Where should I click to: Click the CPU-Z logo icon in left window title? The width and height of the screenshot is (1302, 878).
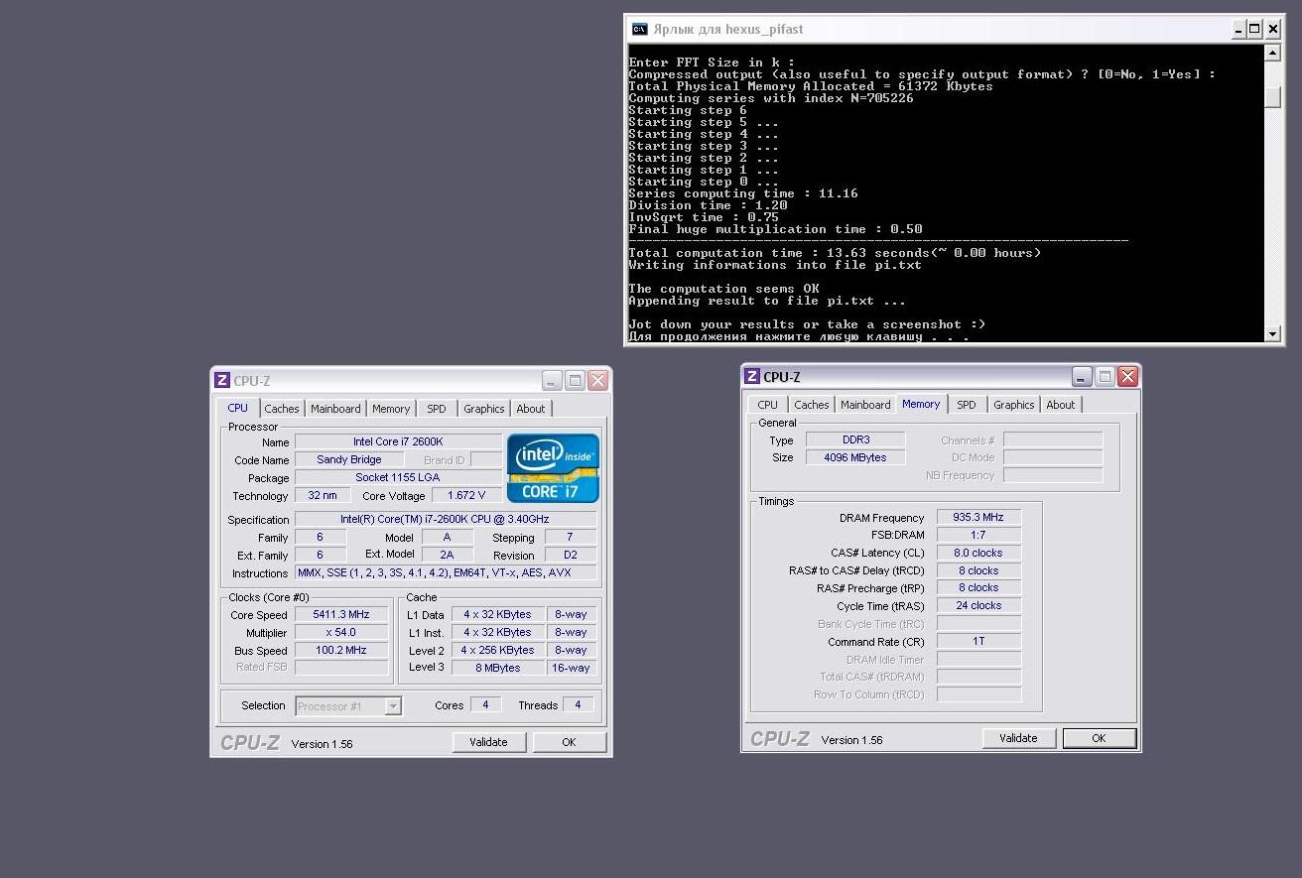pos(222,380)
